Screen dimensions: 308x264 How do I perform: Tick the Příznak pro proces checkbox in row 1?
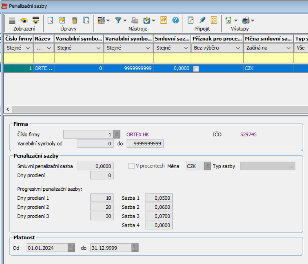pyautogui.click(x=196, y=69)
